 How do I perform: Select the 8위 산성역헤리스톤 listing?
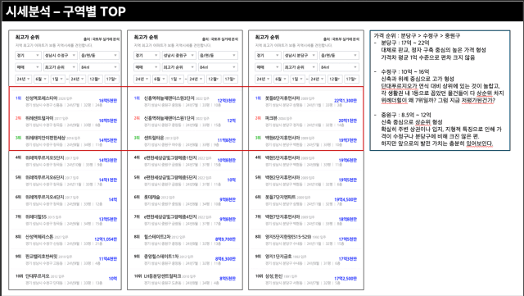click(x=65, y=239)
